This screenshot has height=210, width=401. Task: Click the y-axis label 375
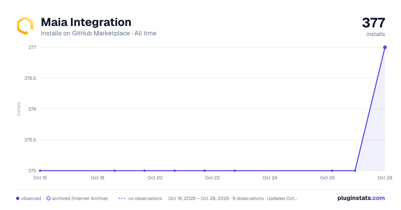coord(32,171)
